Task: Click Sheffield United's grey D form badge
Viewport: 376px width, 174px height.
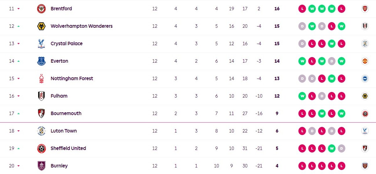Action: [x=342, y=148]
